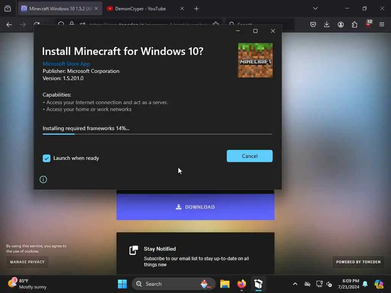391x293 pixels.
Task: Save to Pocket icon
Action: coord(313,24)
